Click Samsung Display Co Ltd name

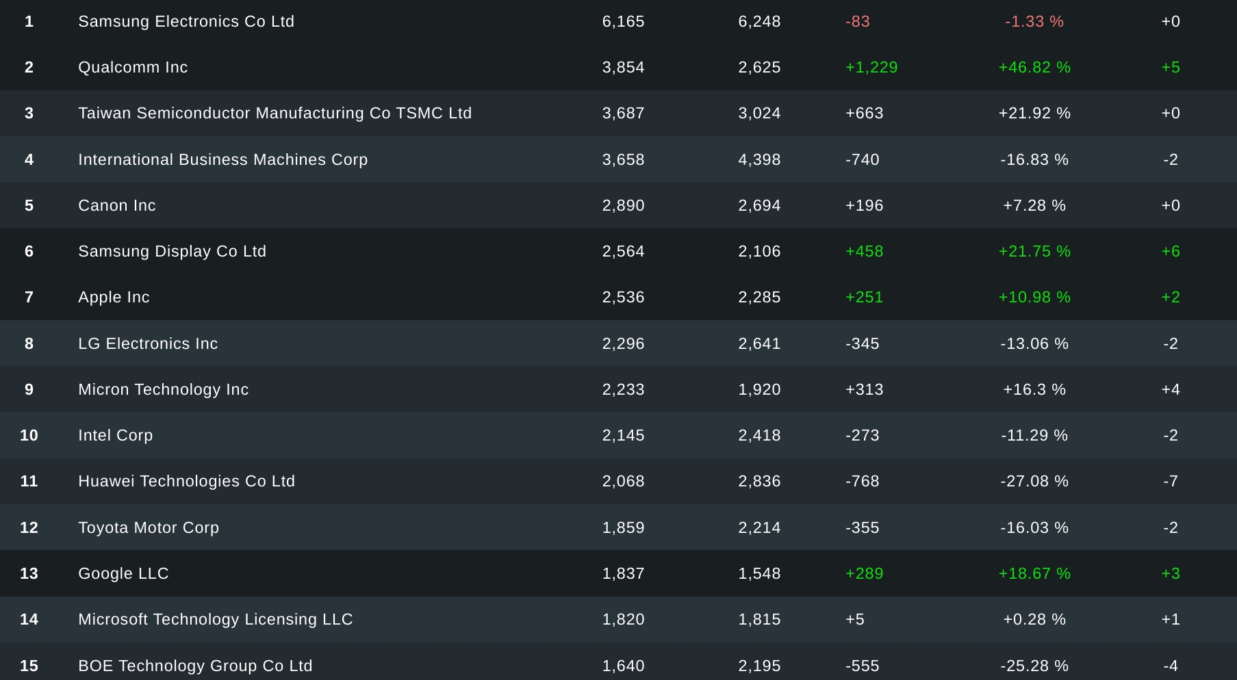pos(173,251)
